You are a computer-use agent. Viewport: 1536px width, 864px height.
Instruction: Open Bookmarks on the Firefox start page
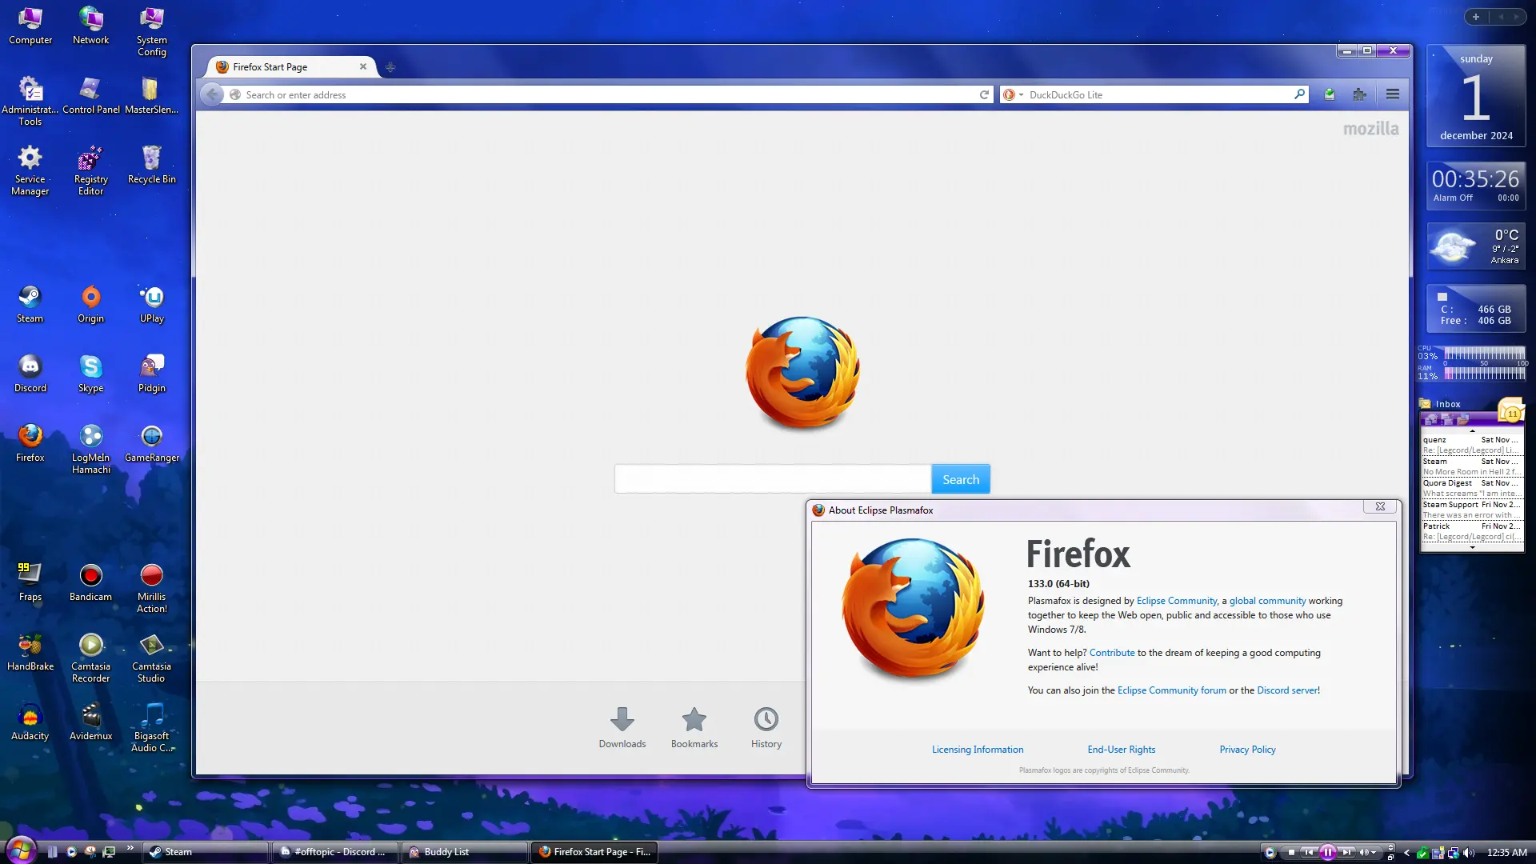[x=694, y=727]
